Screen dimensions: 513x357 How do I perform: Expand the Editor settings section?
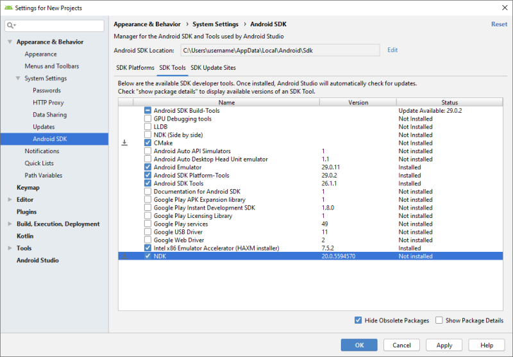pyautogui.click(x=10, y=200)
